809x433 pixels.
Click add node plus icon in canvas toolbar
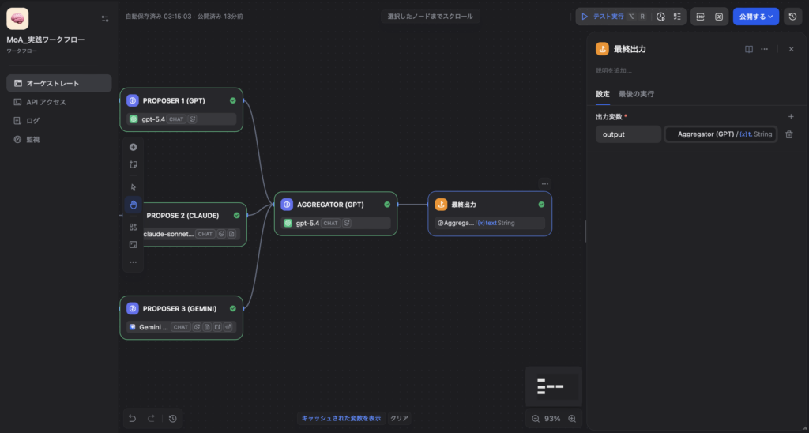pyautogui.click(x=133, y=147)
